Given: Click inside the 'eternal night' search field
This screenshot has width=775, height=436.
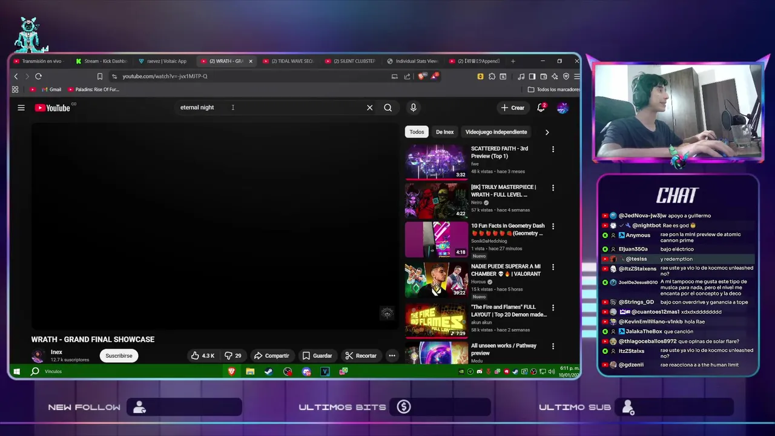Looking at the screenshot, I should [269, 108].
